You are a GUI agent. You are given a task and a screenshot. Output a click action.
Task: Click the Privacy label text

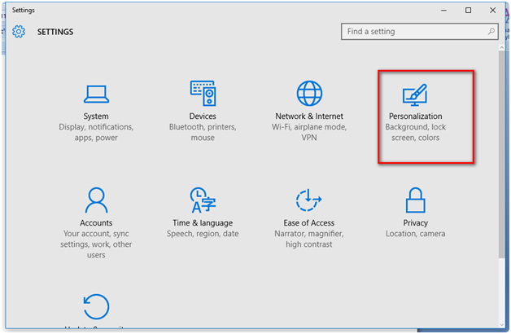point(416,222)
